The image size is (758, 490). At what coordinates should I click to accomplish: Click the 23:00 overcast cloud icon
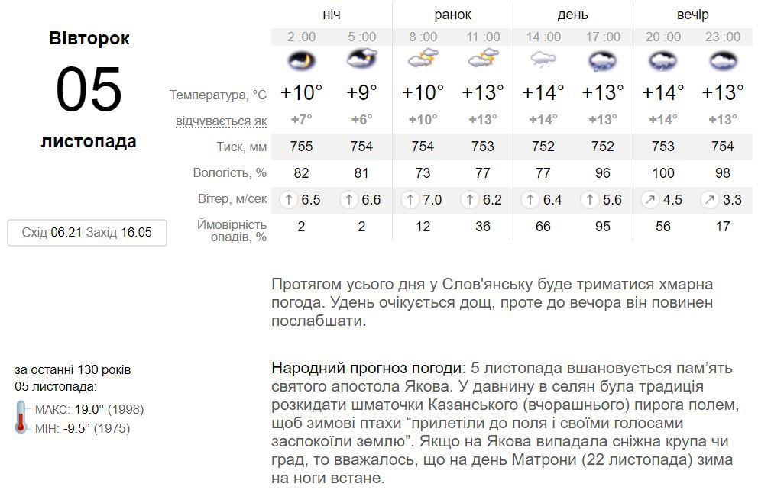tap(723, 61)
